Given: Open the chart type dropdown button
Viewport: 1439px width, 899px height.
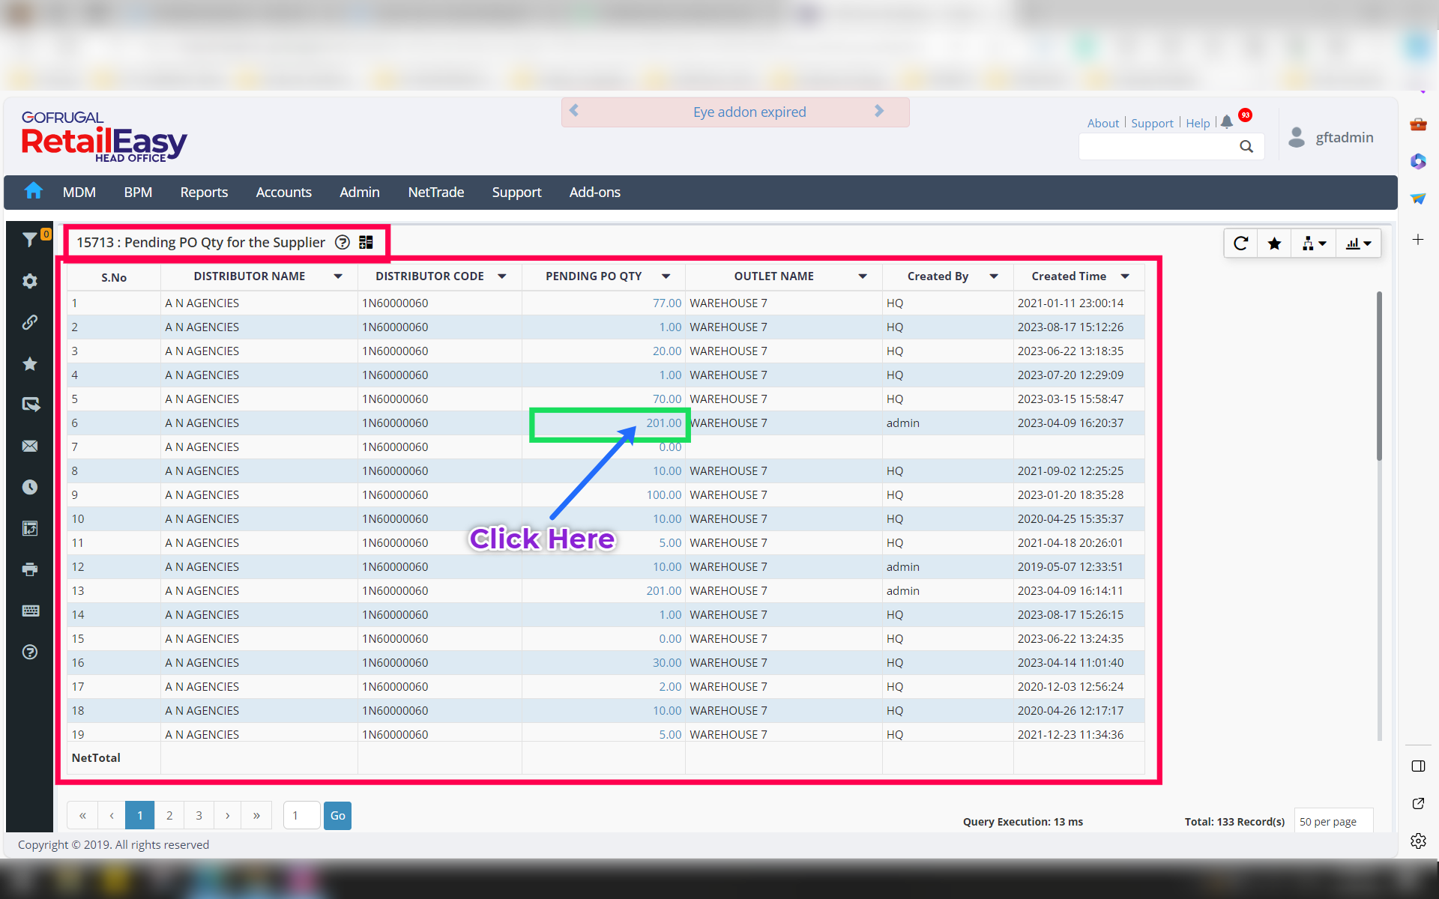Looking at the screenshot, I should point(1358,243).
